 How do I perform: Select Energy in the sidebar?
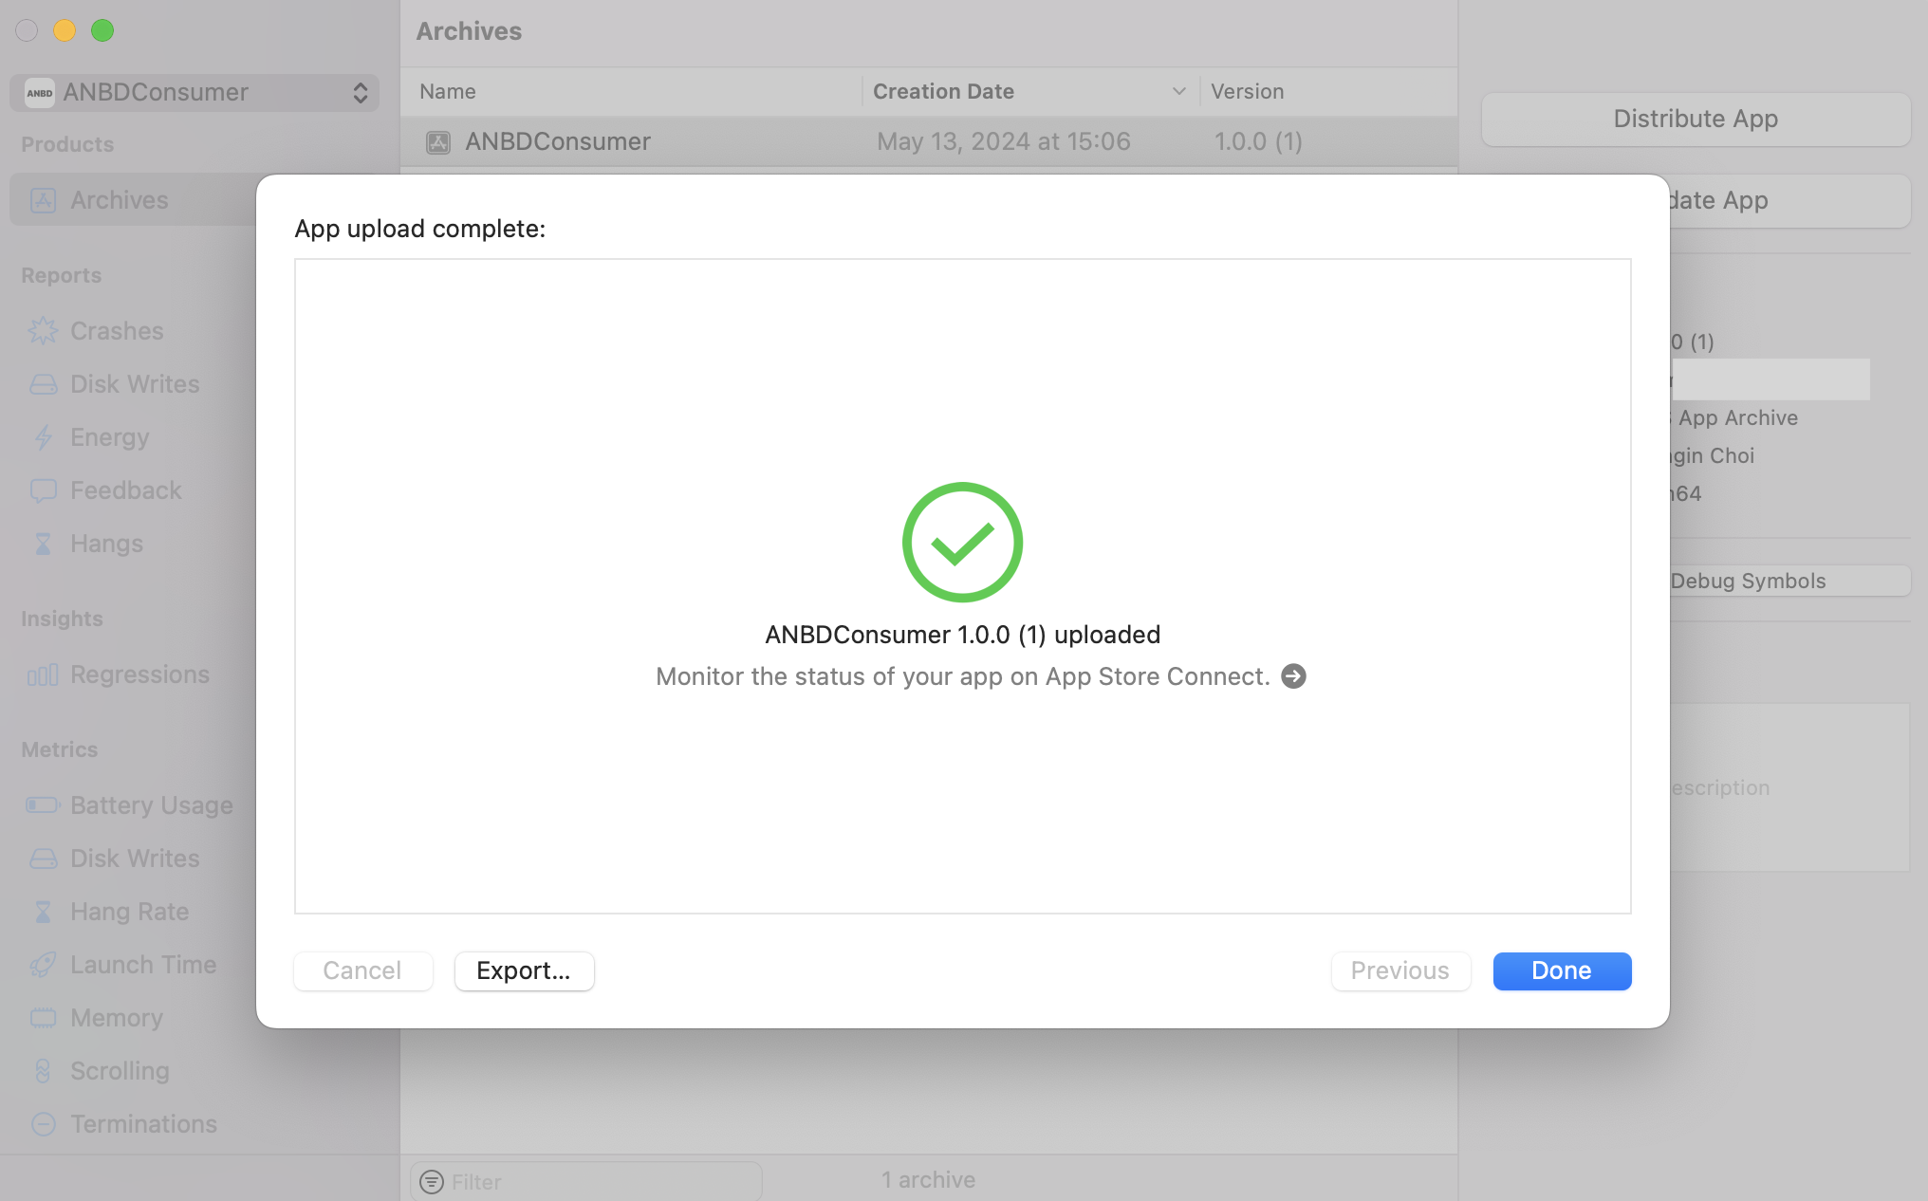(110, 437)
